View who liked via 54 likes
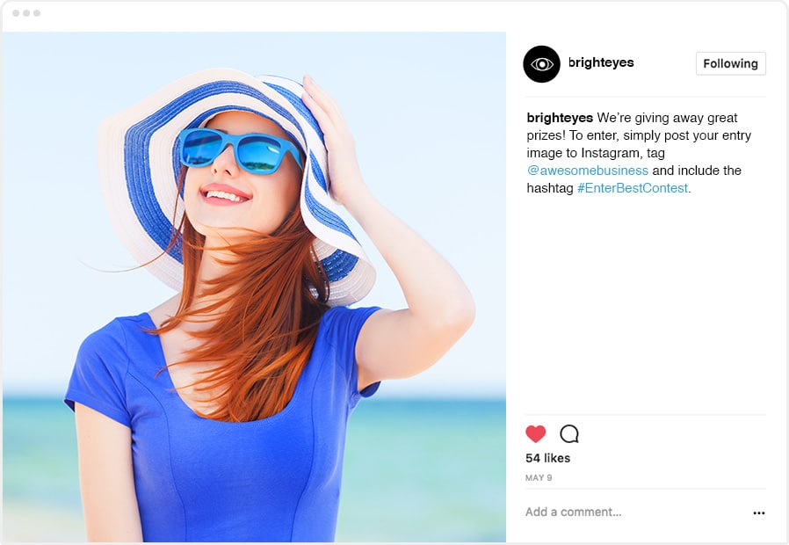Viewport: 789px width, 545px height. pyautogui.click(x=547, y=458)
